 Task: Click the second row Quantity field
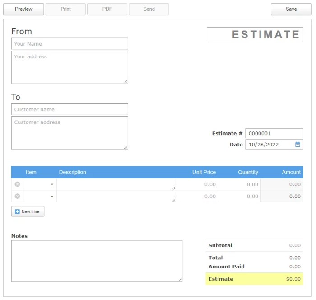click(x=239, y=196)
